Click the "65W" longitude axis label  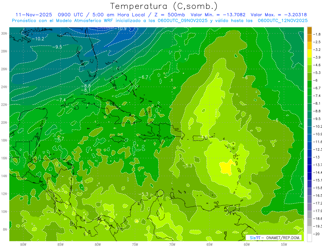tap(210, 245)
